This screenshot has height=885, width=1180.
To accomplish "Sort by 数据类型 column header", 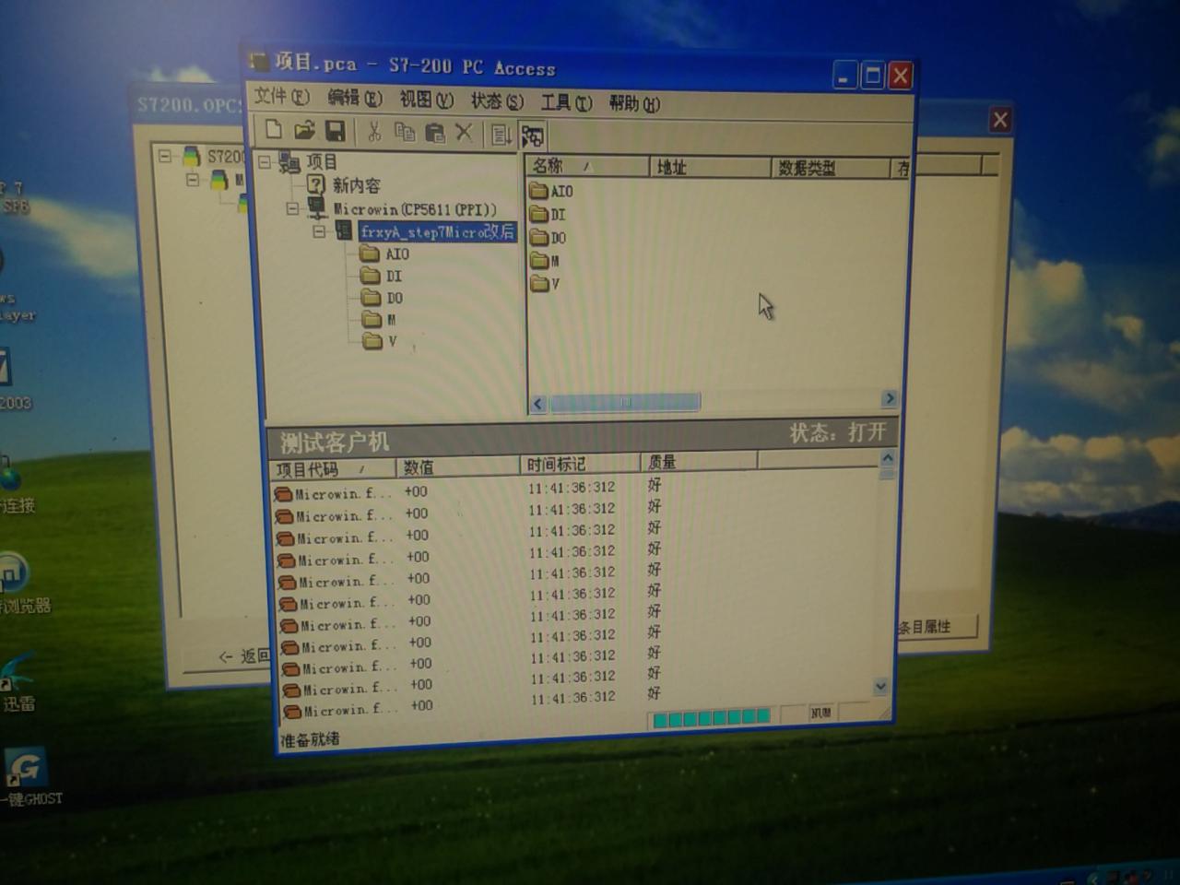I will click(x=831, y=168).
